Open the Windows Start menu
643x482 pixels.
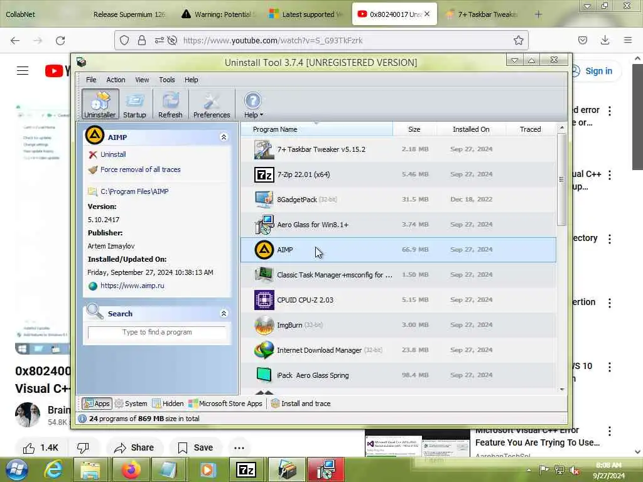17,469
